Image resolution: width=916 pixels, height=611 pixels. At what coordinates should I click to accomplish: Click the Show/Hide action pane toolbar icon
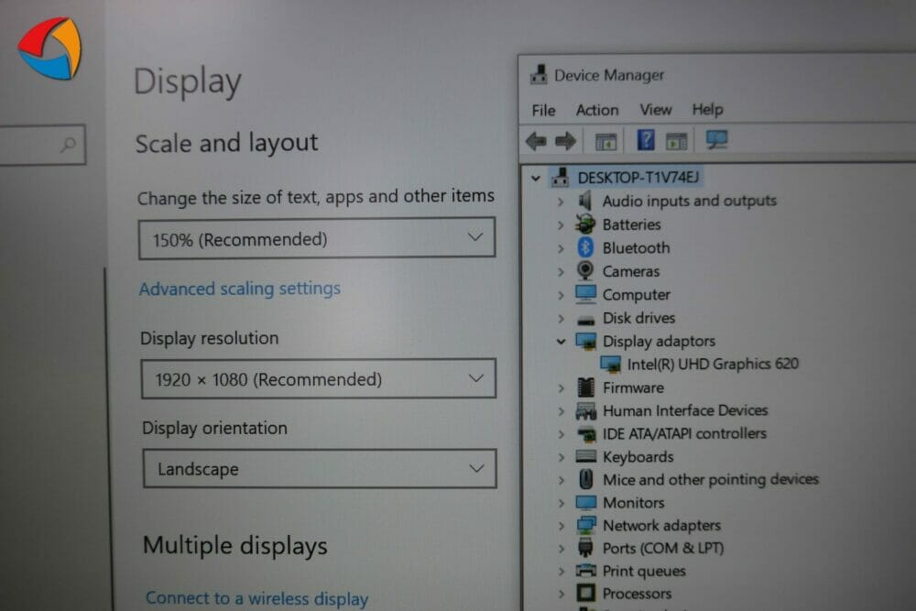coord(677,141)
